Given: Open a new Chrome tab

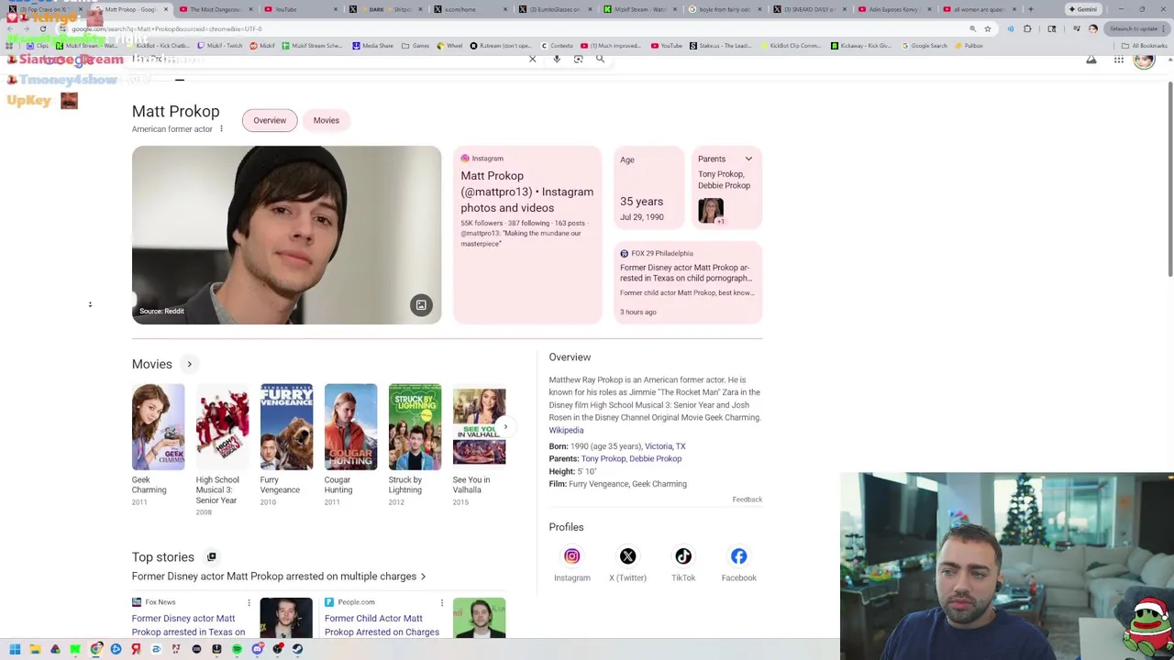Looking at the screenshot, I should click(x=1031, y=9).
